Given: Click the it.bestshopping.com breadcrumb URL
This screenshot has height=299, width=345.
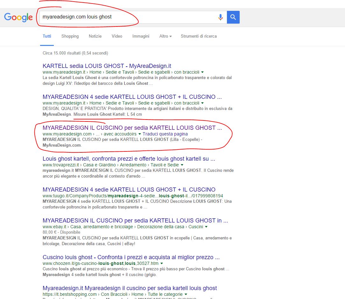Looking at the screenshot, I should tap(113, 294).
